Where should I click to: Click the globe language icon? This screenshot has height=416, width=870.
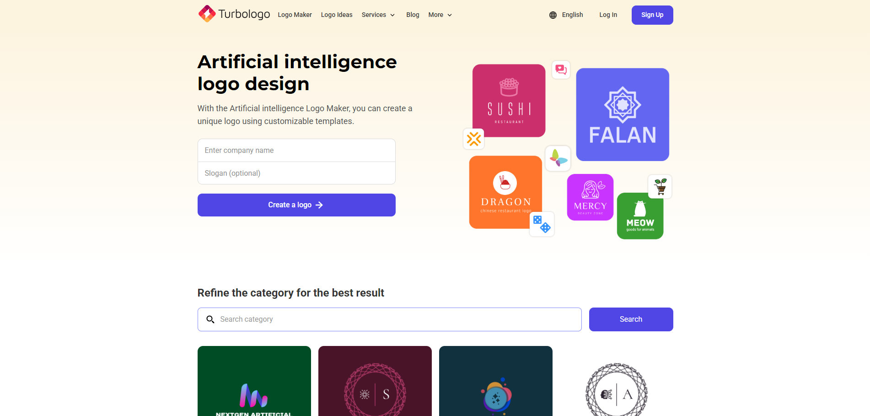click(x=553, y=15)
